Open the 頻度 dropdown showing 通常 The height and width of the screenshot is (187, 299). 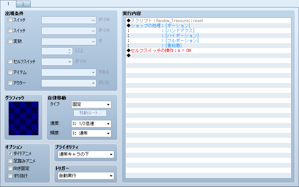click(91, 133)
